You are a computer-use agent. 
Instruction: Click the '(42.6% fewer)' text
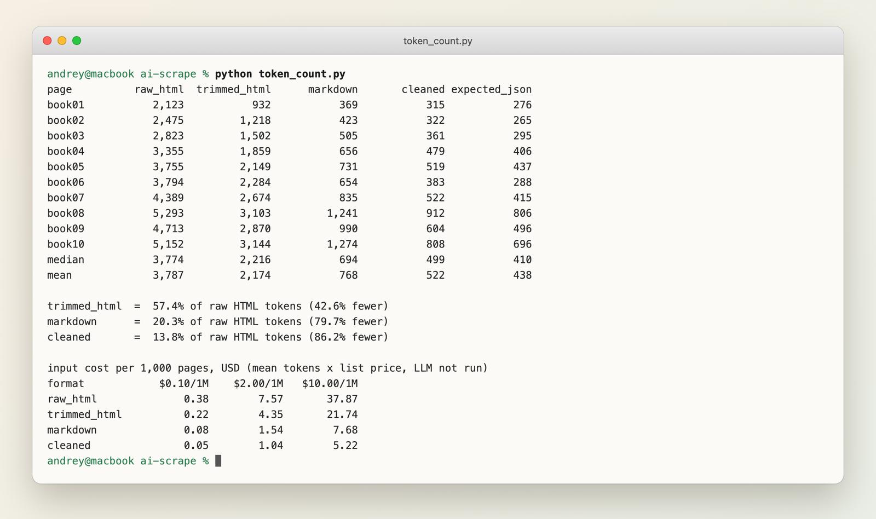point(348,306)
